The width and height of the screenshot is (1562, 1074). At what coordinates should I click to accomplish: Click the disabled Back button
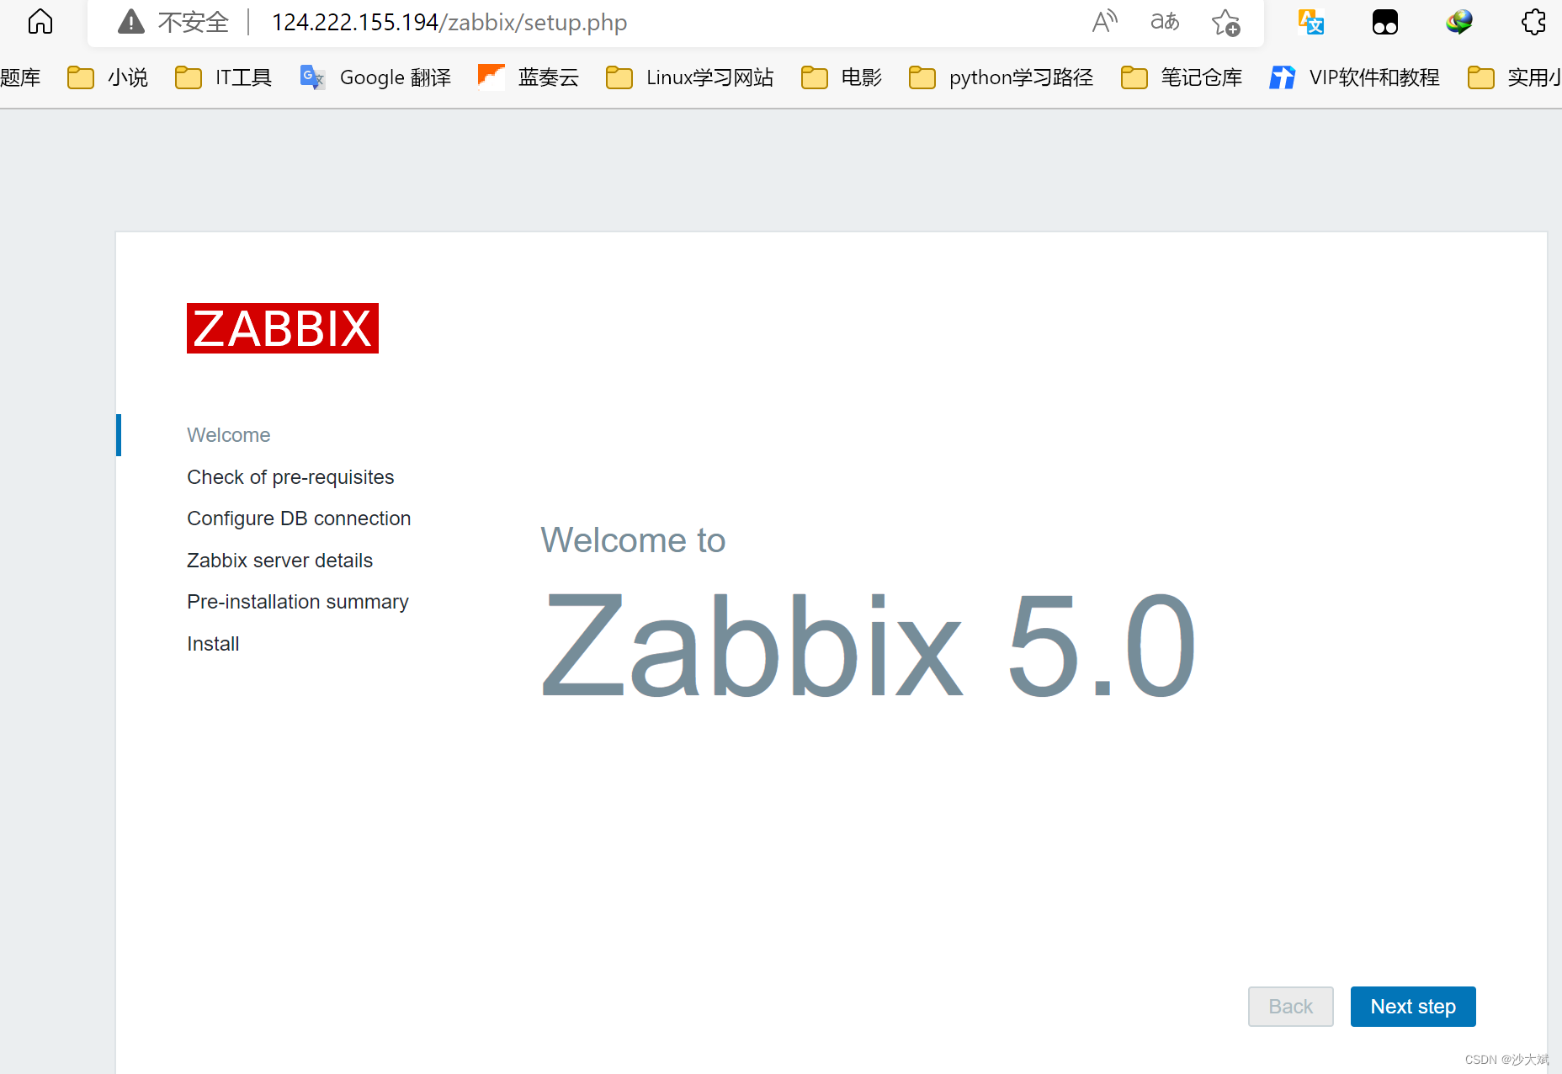point(1290,1007)
